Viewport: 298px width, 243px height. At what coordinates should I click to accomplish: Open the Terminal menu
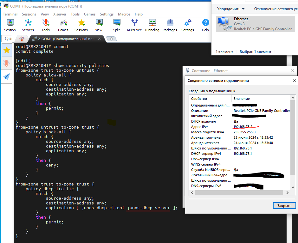(10, 14)
